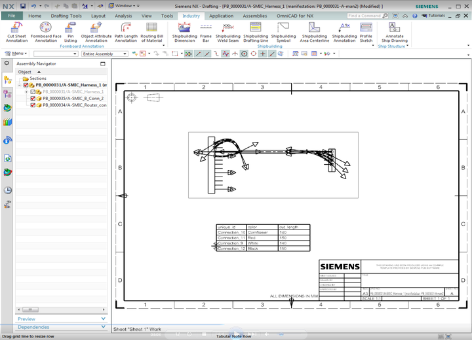
Task: Switch to the Home tab
Action: point(35,16)
